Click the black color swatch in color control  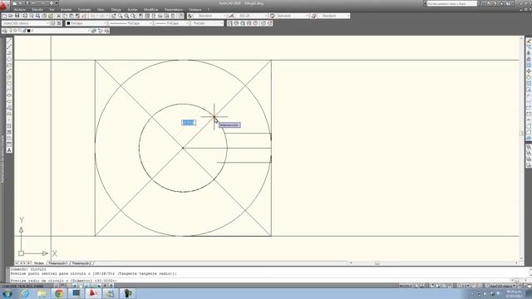pos(68,23)
